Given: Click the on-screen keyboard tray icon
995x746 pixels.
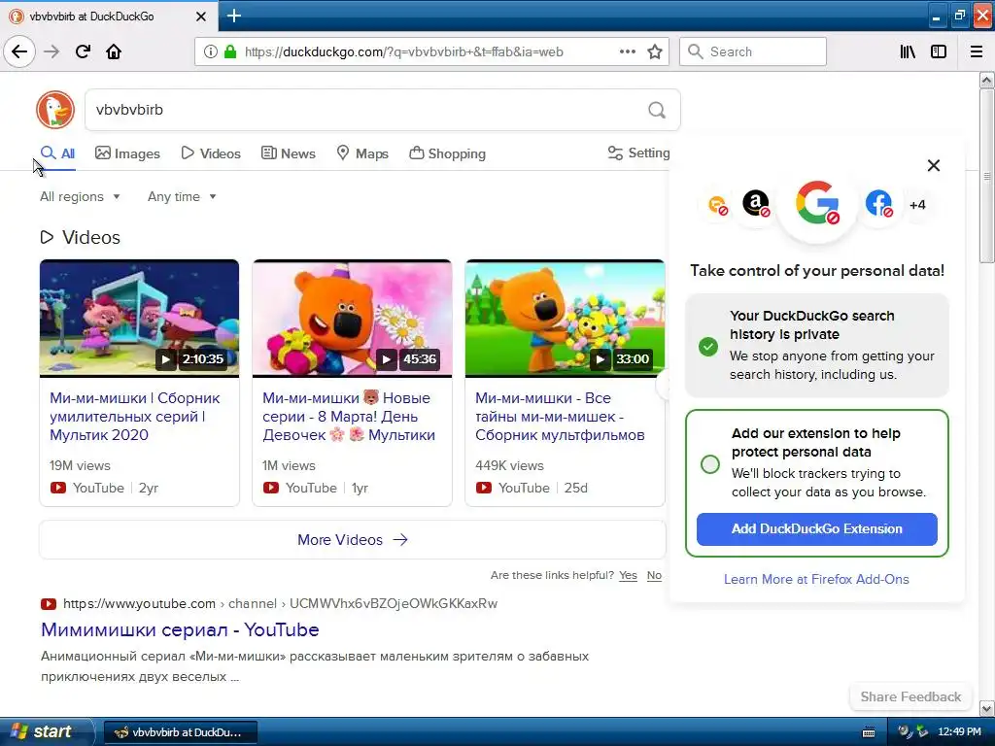Looking at the screenshot, I should 869,732.
